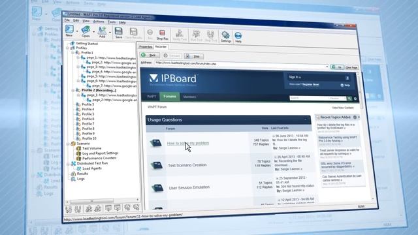Select the WAPT tab on the site
The image size is (418, 235).
pos(152,97)
